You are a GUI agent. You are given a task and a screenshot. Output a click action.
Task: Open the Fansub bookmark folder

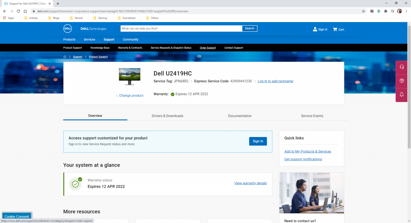pyautogui.click(x=76, y=18)
